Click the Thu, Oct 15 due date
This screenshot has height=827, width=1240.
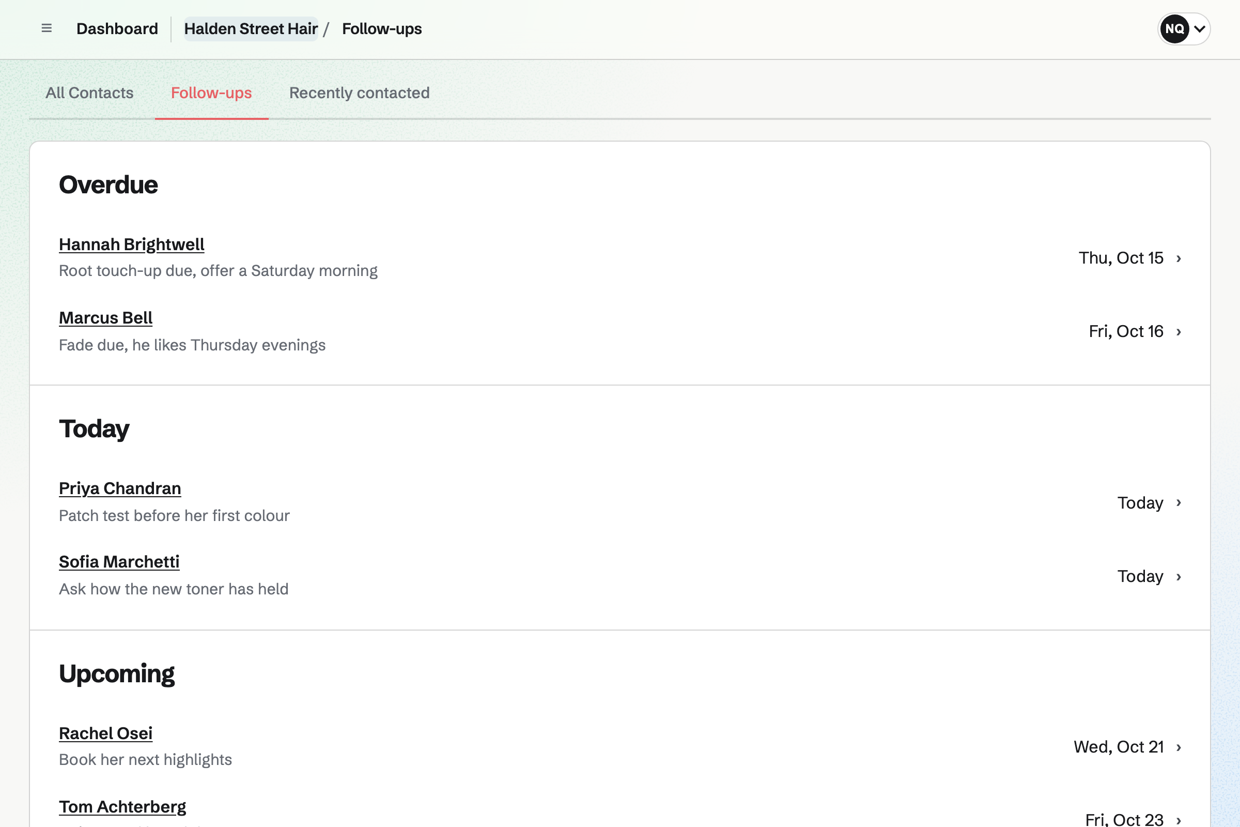(1121, 258)
